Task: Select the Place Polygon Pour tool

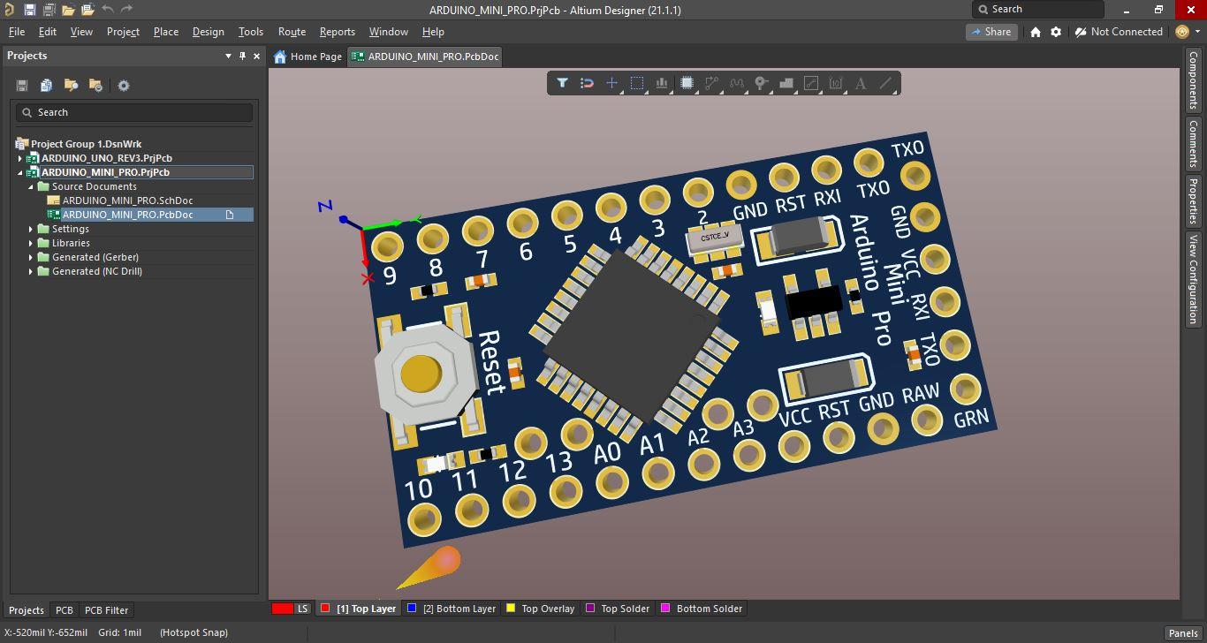Action: [x=786, y=83]
